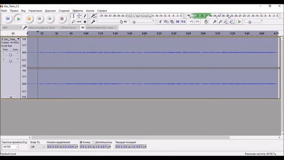This screenshot has width=284, height=160.
Task: Open the Дорожки menu
Action: pyautogui.click(x=50, y=11)
